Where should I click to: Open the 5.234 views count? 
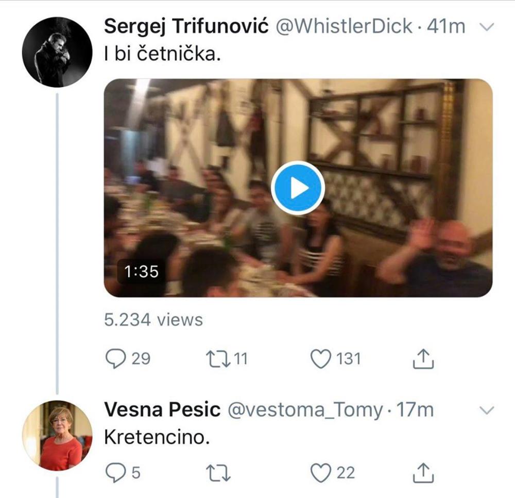(153, 320)
